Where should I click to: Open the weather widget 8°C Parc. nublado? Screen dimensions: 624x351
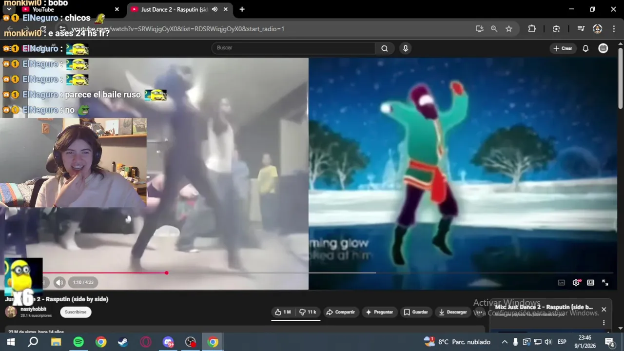click(x=456, y=342)
